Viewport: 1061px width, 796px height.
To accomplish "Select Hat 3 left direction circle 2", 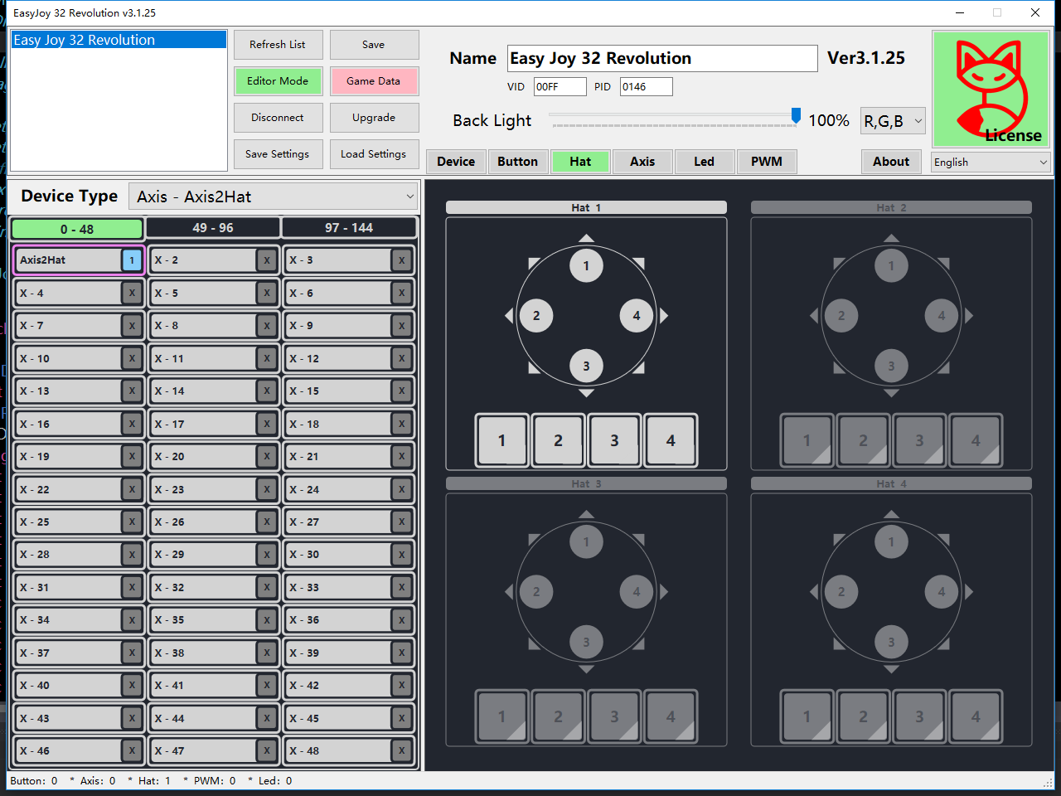I will coord(536,591).
